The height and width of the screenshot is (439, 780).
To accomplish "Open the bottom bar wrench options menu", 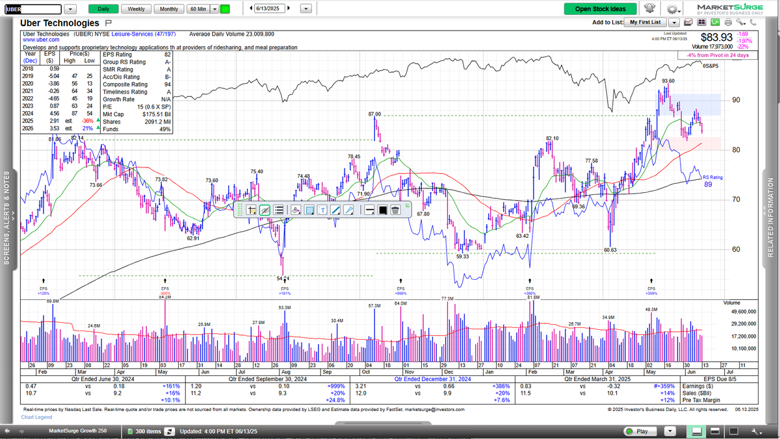I will click(x=756, y=432).
